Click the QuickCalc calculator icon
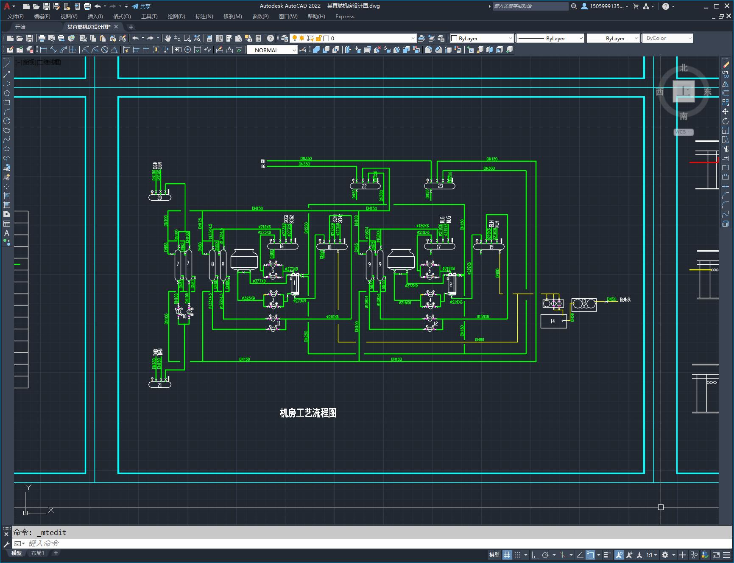Image resolution: width=734 pixels, height=563 pixels. point(259,38)
